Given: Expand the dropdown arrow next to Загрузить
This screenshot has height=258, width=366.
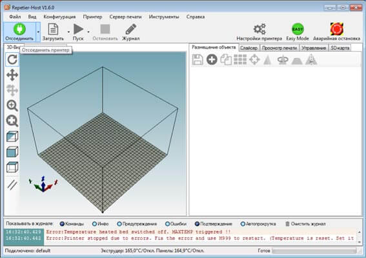Looking at the screenshot, I should click(68, 32).
